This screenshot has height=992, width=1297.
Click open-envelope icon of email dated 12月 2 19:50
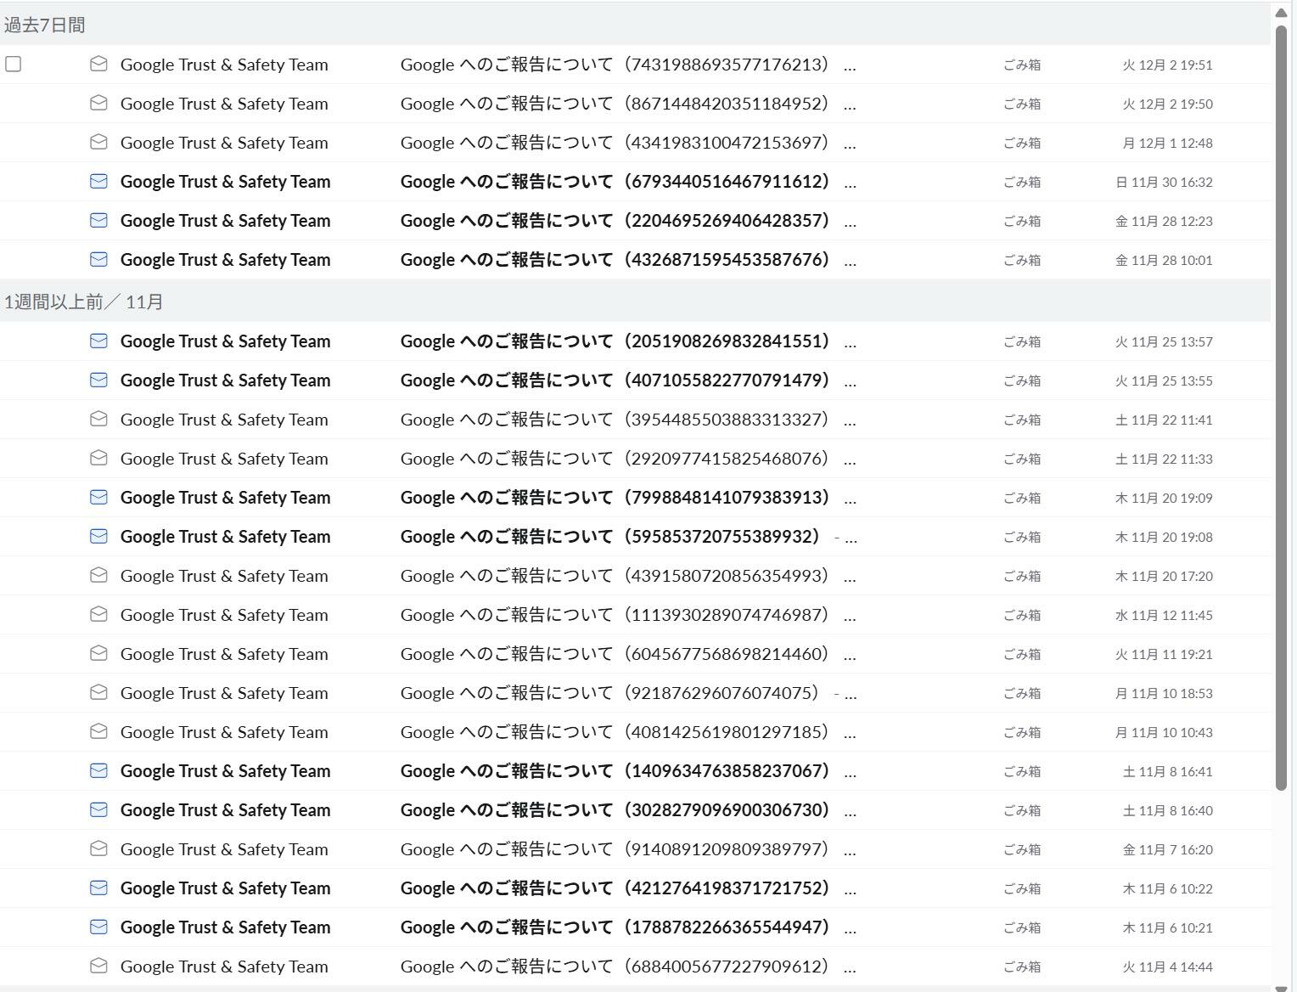pyautogui.click(x=98, y=104)
